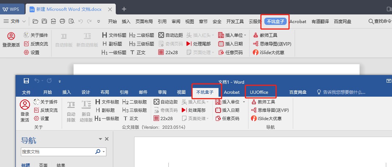Click 处理尾部 in the WPS ribbon
This screenshot has height=167, width=392.
pos(198,44)
